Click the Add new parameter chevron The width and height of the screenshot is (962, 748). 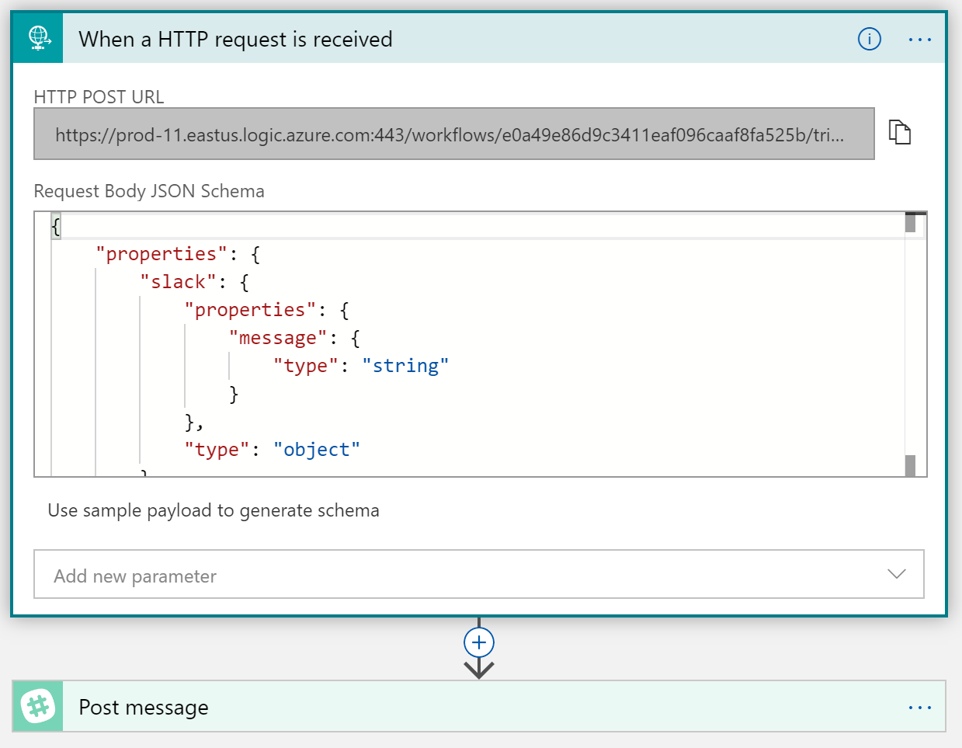[x=897, y=574]
